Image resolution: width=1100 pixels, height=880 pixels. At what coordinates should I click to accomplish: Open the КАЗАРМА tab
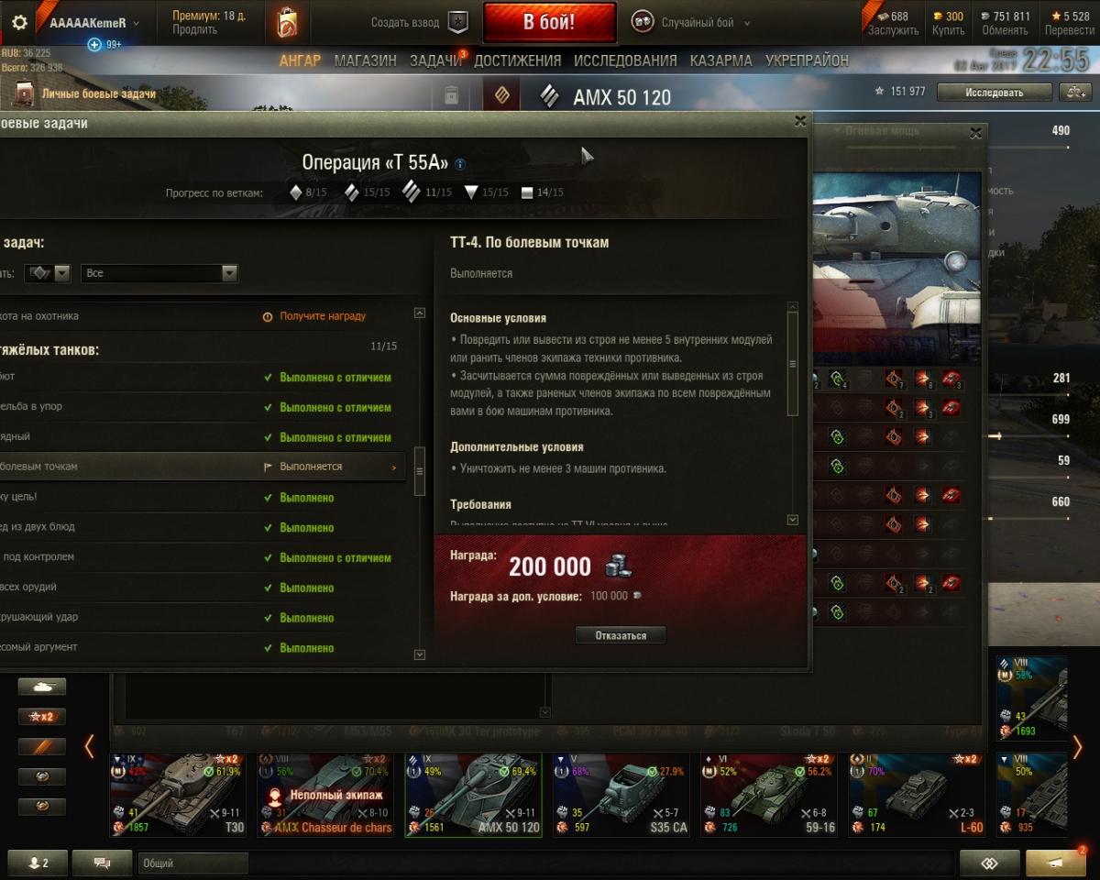tap(721, 60)
